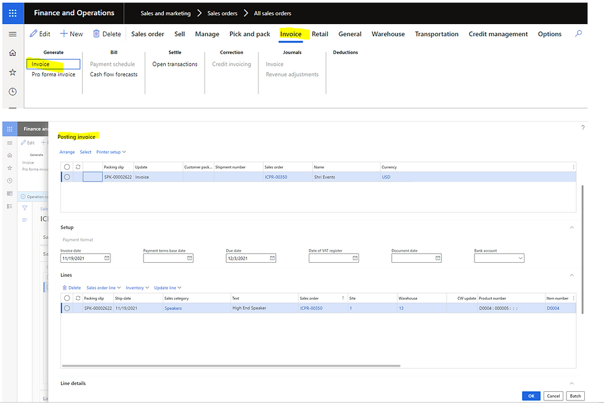Screen dimensions: 604x403
Task: Click the horizontal scrollbar under the Lines grid
Action: point(231,365)
